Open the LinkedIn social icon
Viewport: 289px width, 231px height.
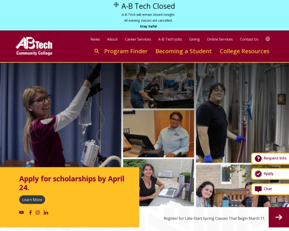pos(46,213)
